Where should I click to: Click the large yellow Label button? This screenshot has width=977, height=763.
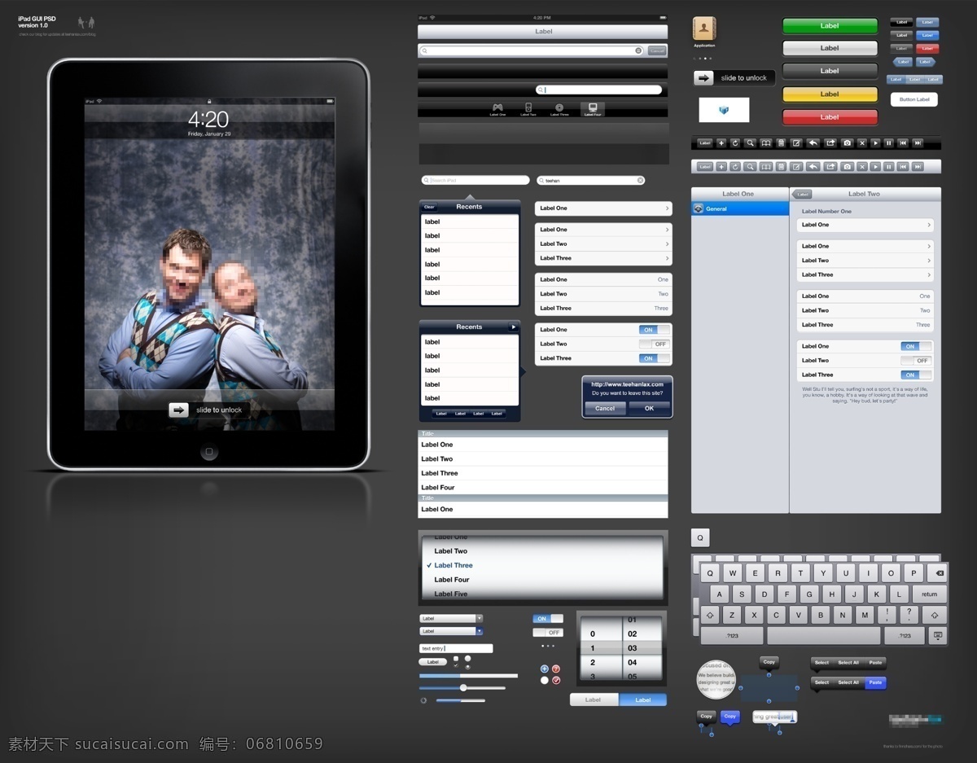830,94
